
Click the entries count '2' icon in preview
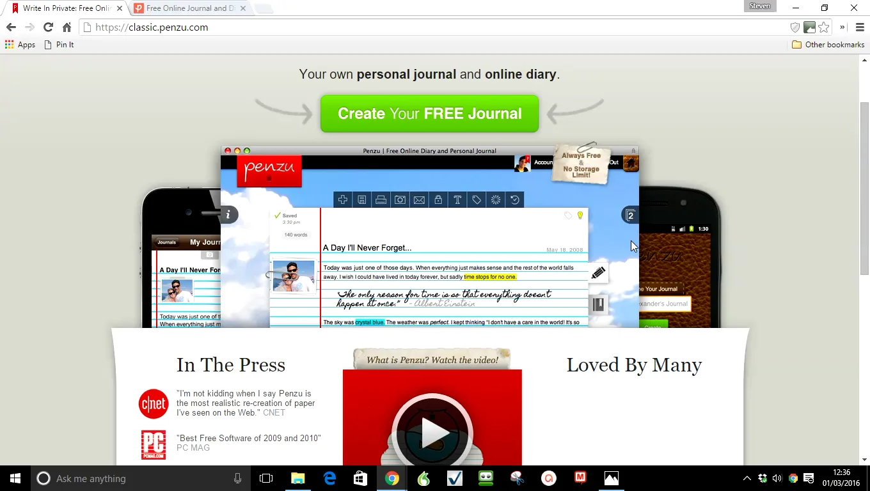tap(630, 215)
